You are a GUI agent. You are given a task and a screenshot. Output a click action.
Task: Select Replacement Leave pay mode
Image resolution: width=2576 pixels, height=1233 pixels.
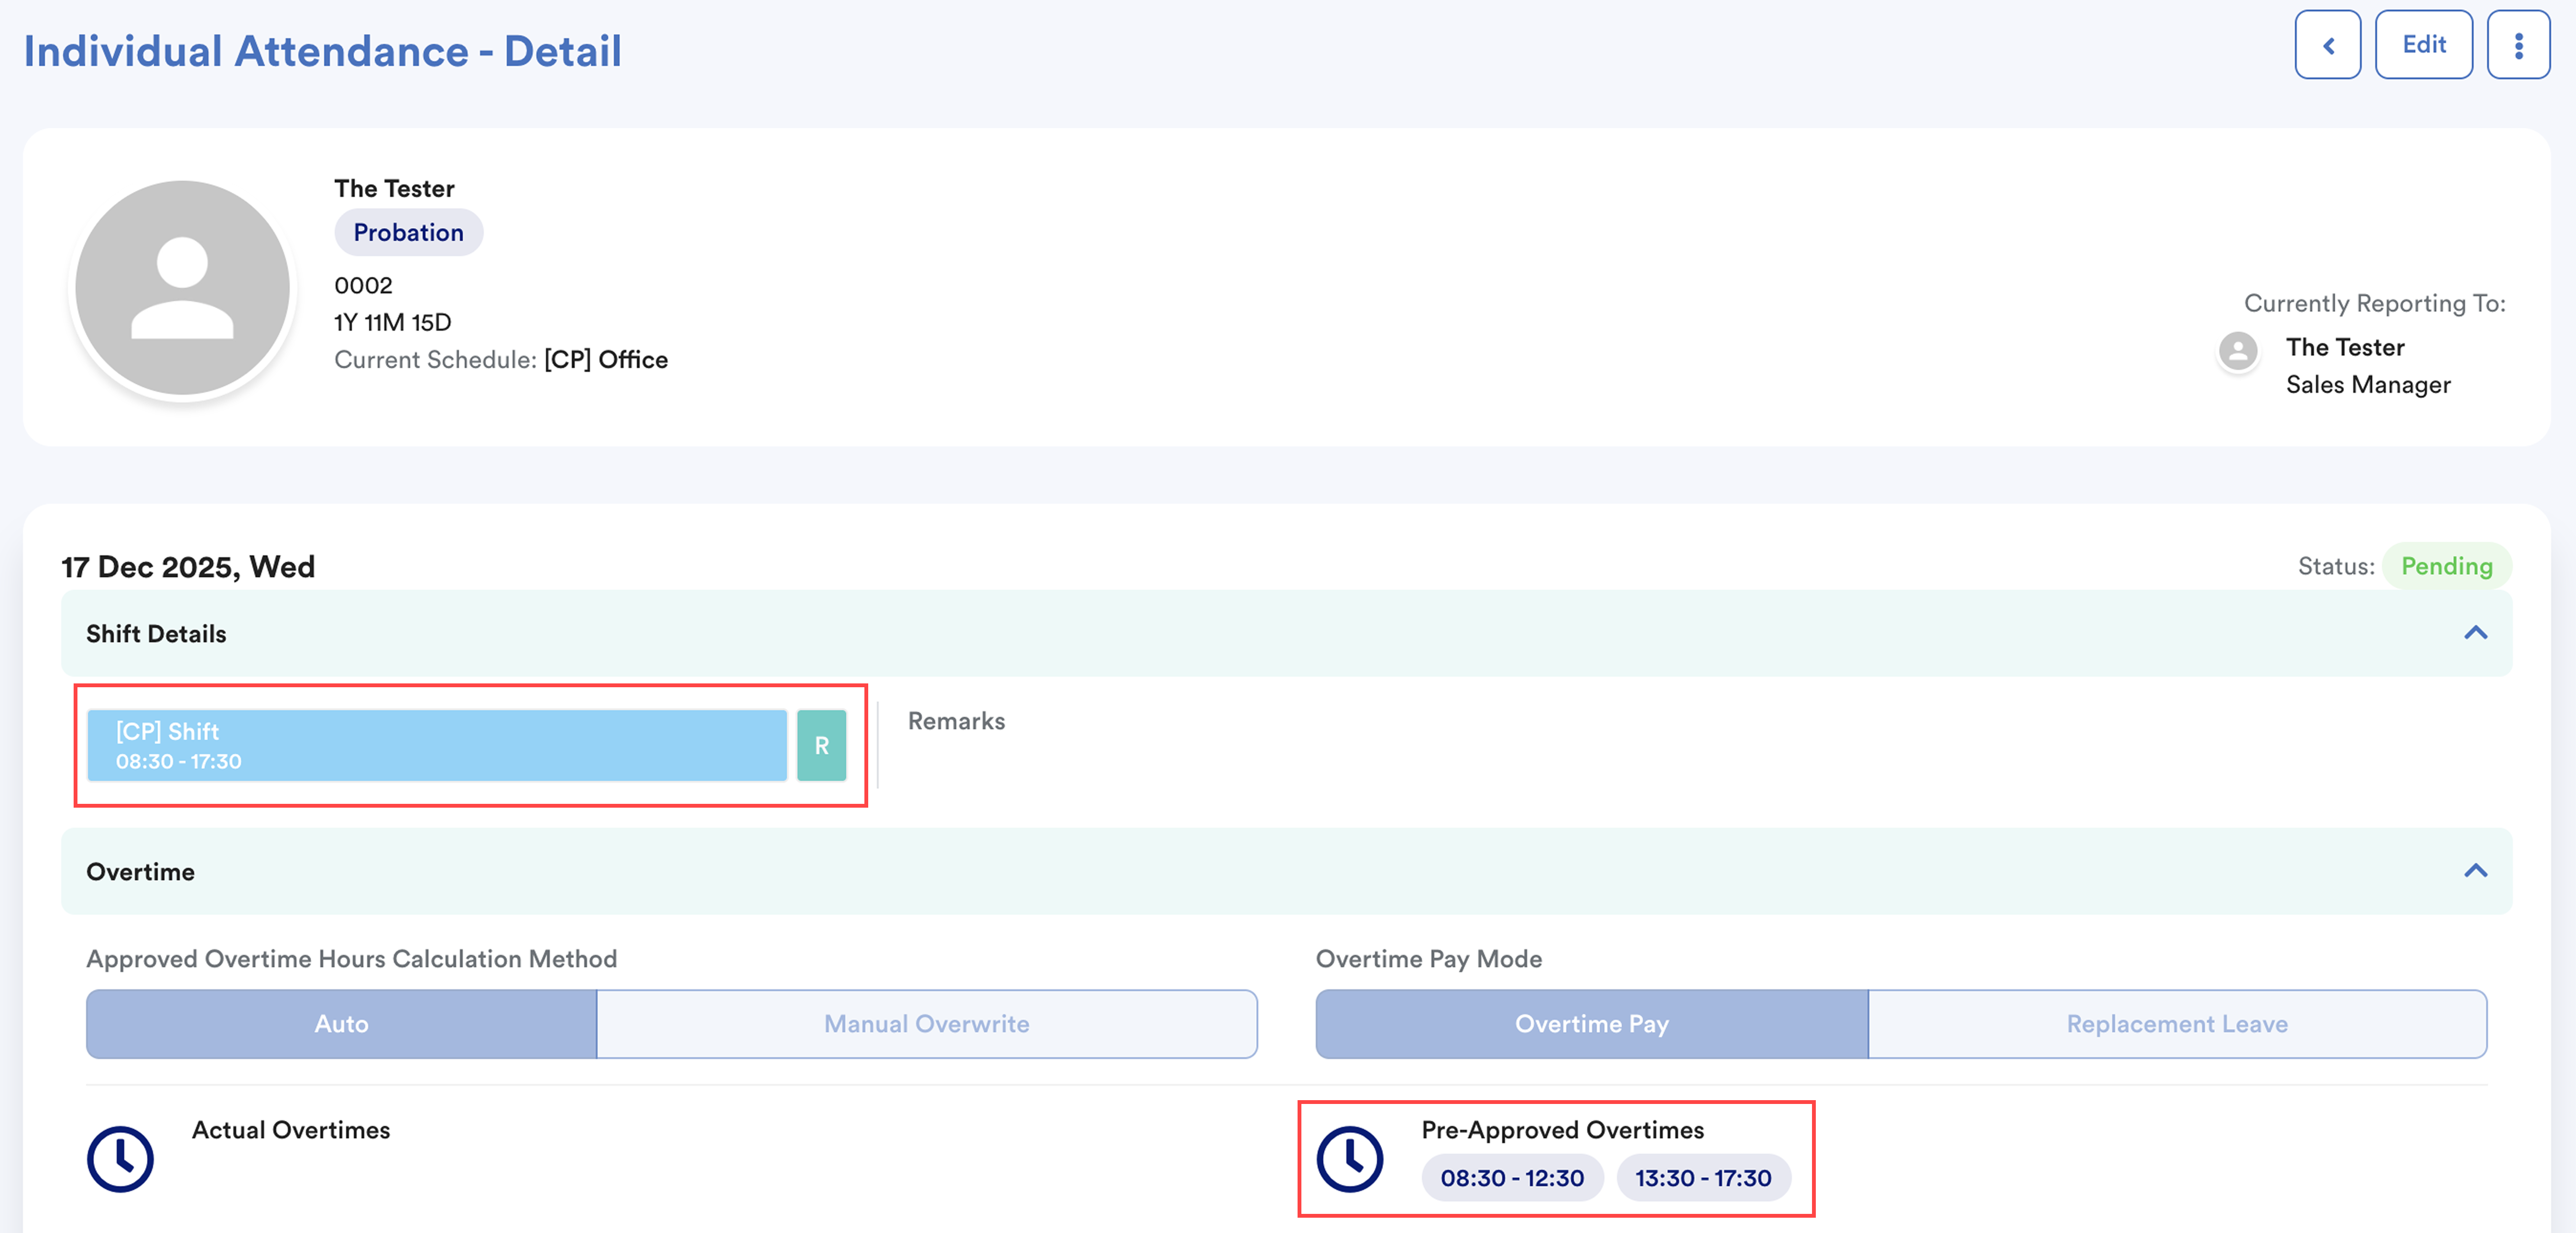(x=2176, y=1024)
